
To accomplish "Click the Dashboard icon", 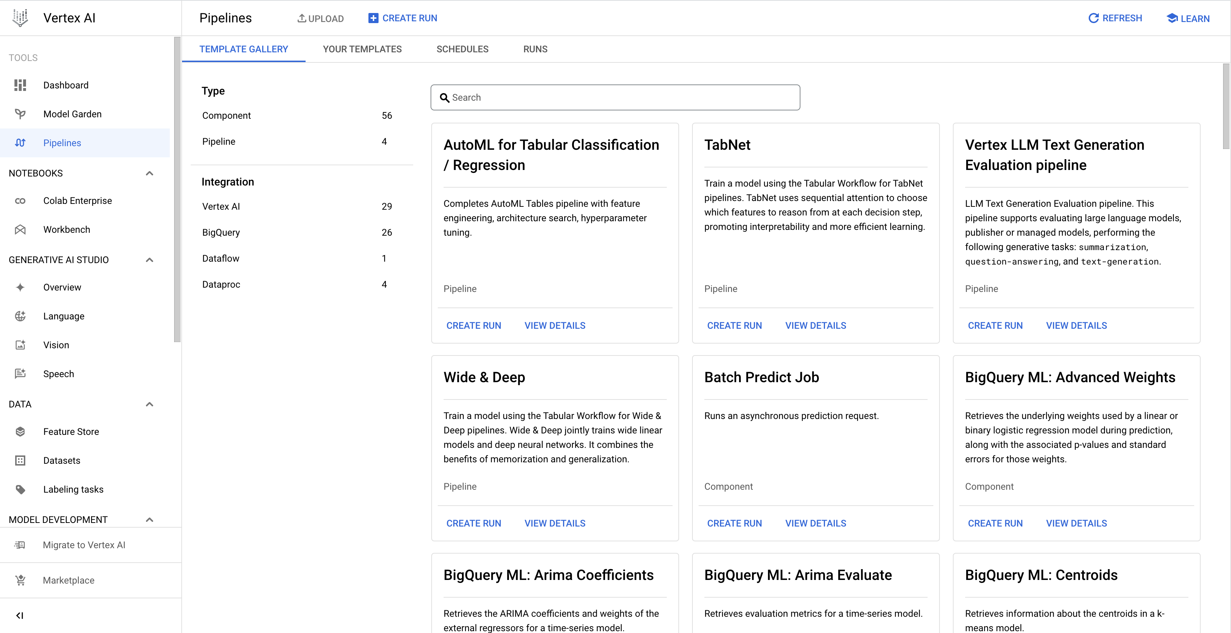I will pos(21,85).
